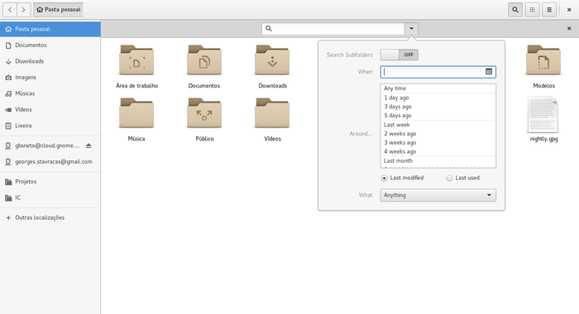Select the Vídeos folder icon in grid
Image resolution: width=579 pixels, height=314 pixels.
[x=272, y=113]
